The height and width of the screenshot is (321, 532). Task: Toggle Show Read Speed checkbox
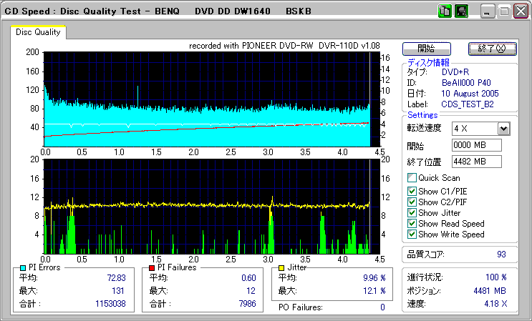412,224
